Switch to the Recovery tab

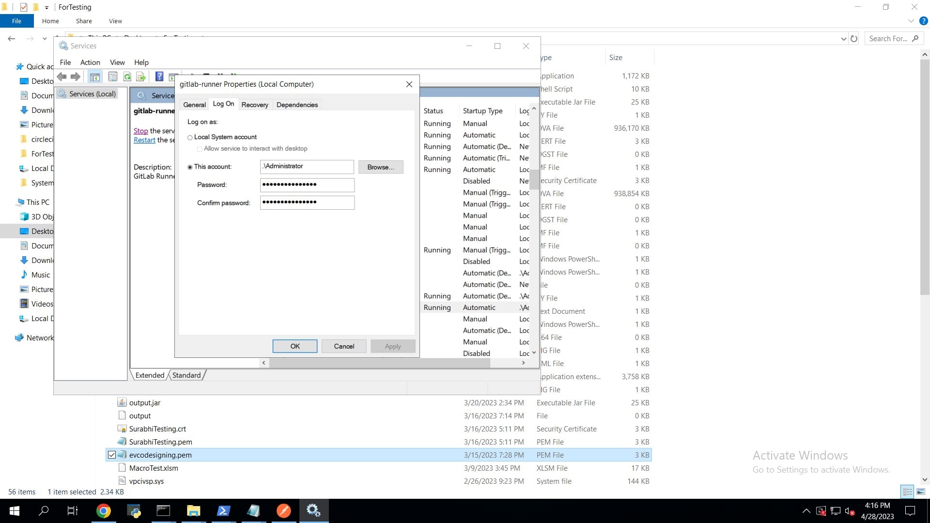[x=254, y=105]
